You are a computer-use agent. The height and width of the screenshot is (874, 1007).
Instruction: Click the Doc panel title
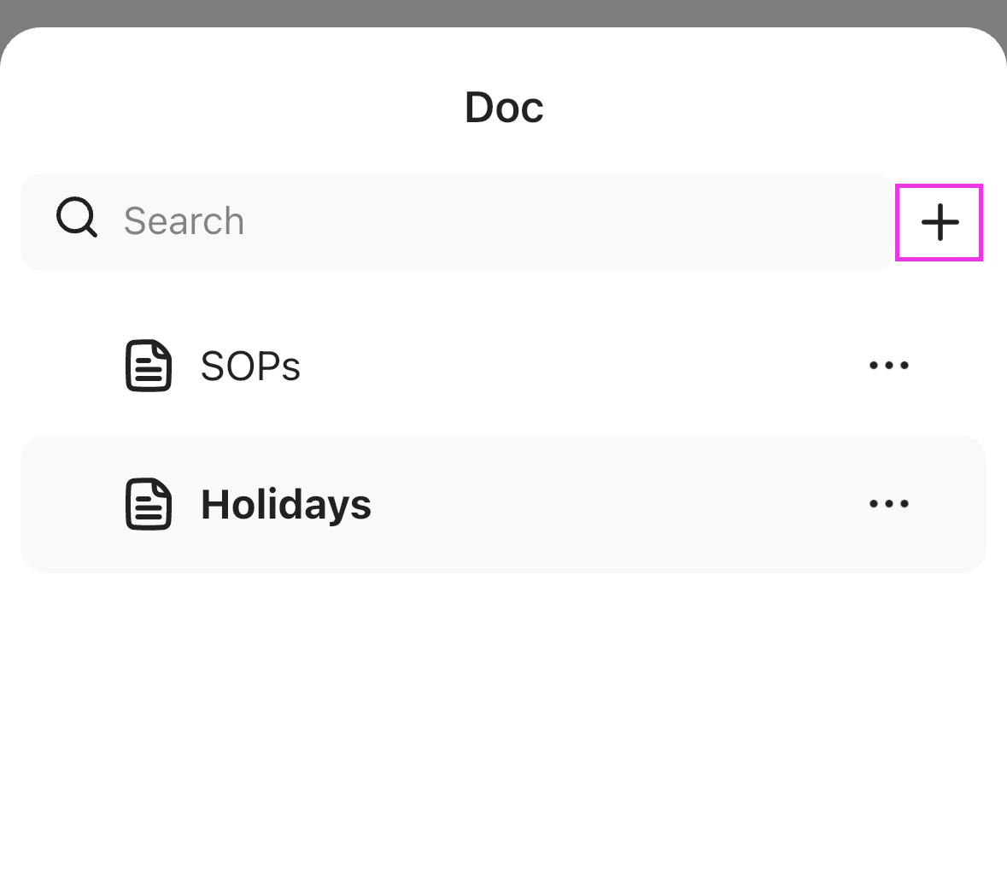[504, 106]
